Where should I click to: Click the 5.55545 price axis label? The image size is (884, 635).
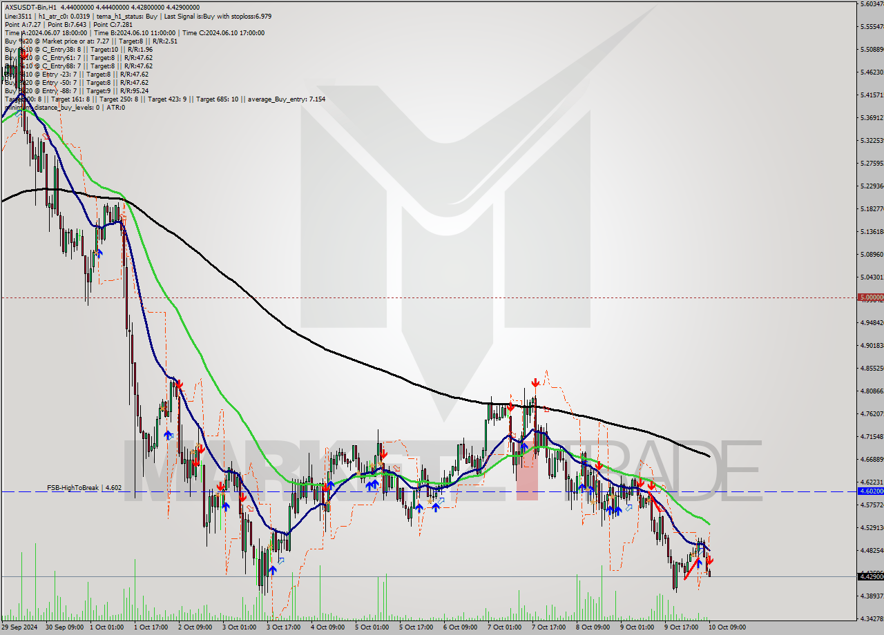872,26
